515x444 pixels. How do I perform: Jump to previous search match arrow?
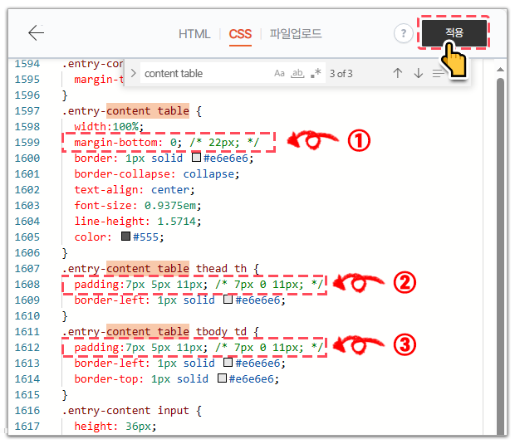pyautogui.click(x=397, y=73)
